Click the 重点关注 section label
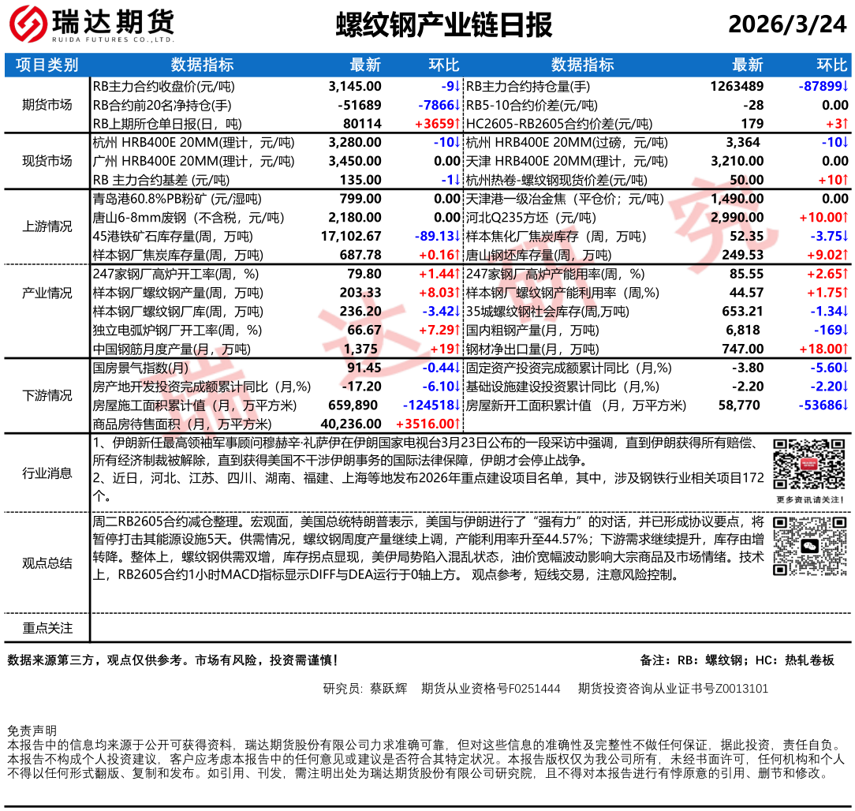 tap(47, 628)
